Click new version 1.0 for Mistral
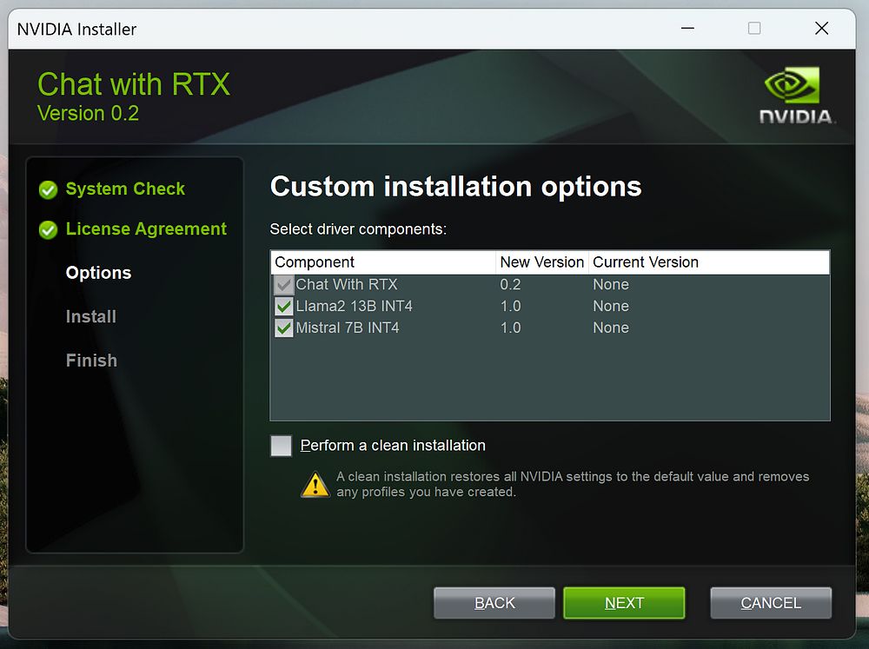The image size is (869, 649). [x=510, y=328]
